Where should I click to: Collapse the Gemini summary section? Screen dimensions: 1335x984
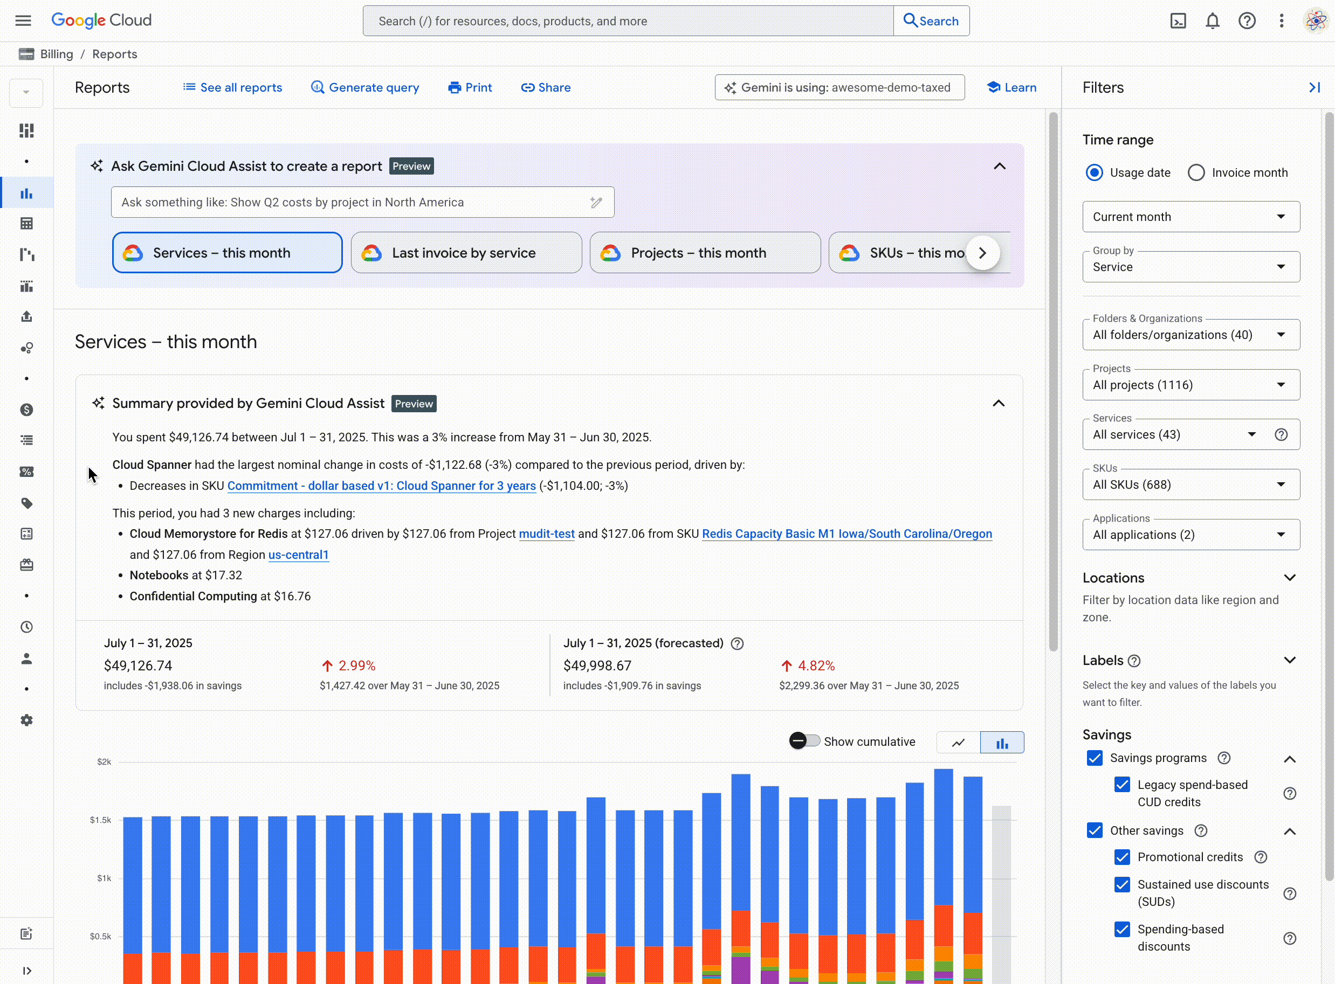[998, 404]
